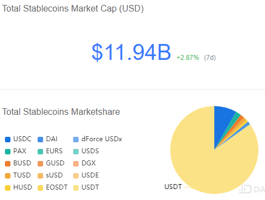The width and height of the screenshot is (265, 200).
Task: Toggle the USDC legend entry
Action: point(18,139)
